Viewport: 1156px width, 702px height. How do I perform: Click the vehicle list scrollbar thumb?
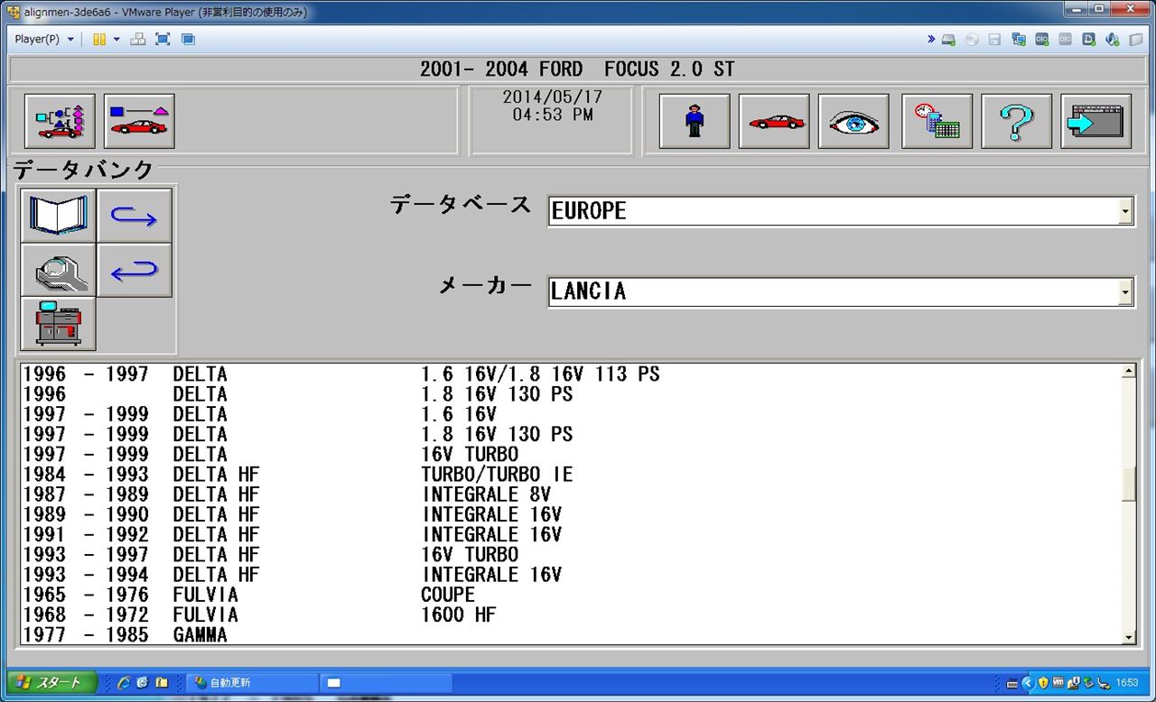coord(1128,485)
